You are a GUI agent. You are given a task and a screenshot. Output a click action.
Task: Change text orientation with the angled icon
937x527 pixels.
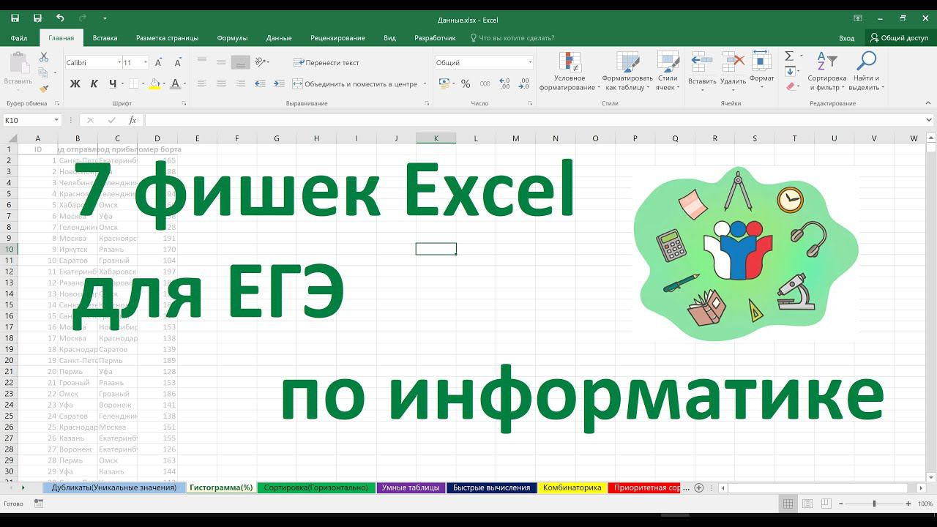click(261, 62)
